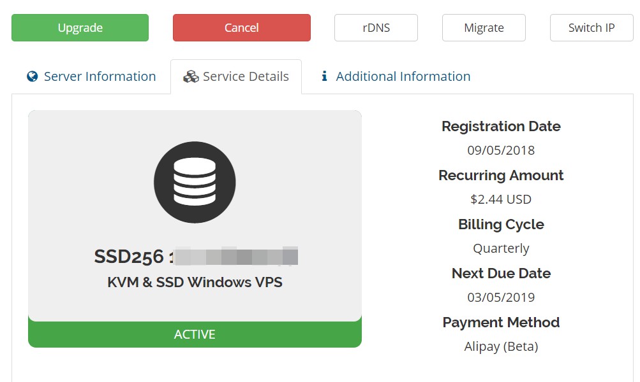Click the Alipay (Beta) payment method
Screen dimensions: 640x382
click(x=501, y=346)
